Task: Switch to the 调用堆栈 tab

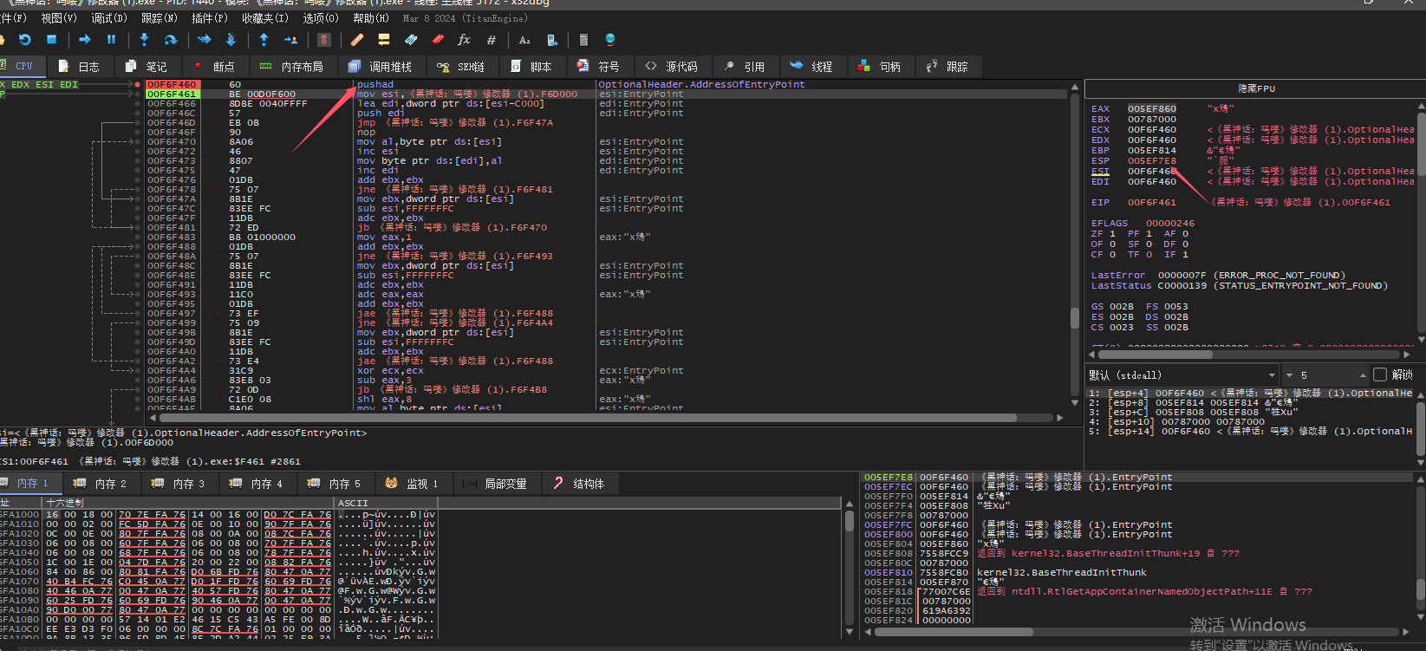Action: 381,67
